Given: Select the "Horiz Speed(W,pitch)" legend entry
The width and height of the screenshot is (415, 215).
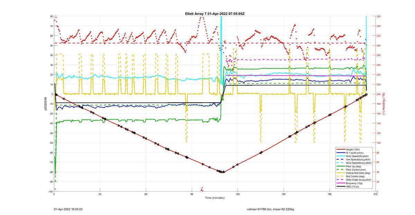Looking at the screenshot, I should (x=358, y=156).
